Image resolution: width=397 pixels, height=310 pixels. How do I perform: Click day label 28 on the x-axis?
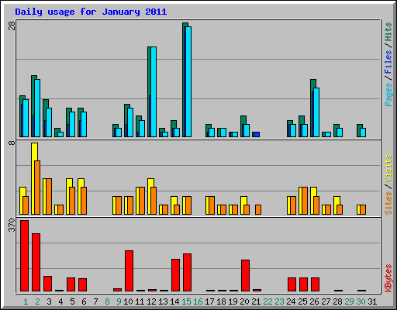pyautogui.click(x=337, y=301)
